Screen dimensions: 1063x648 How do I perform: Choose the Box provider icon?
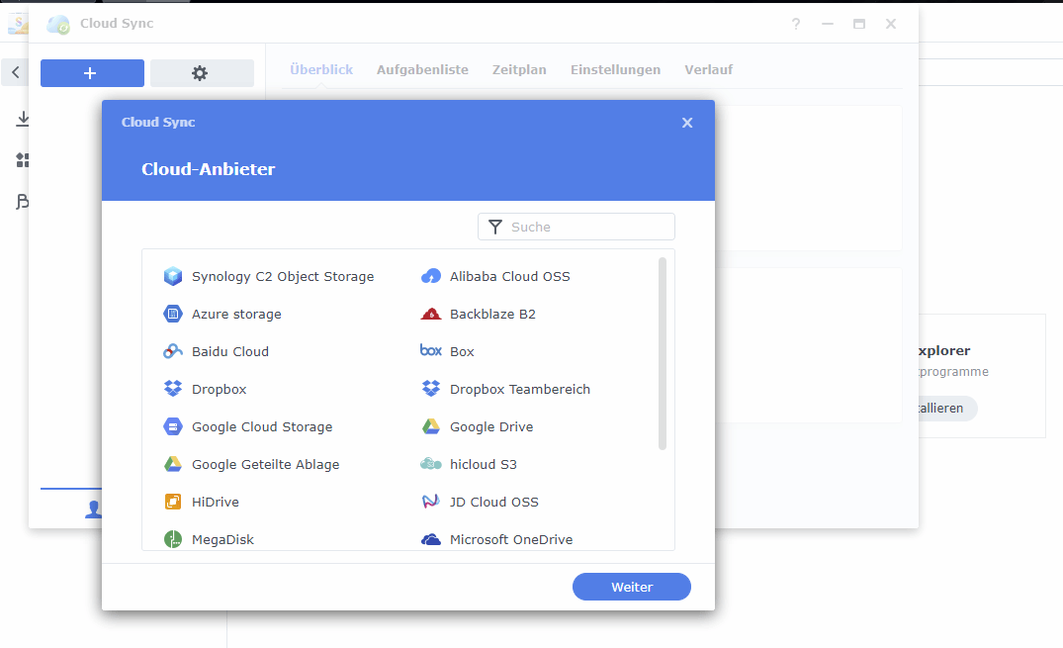(x=431, y=351)
